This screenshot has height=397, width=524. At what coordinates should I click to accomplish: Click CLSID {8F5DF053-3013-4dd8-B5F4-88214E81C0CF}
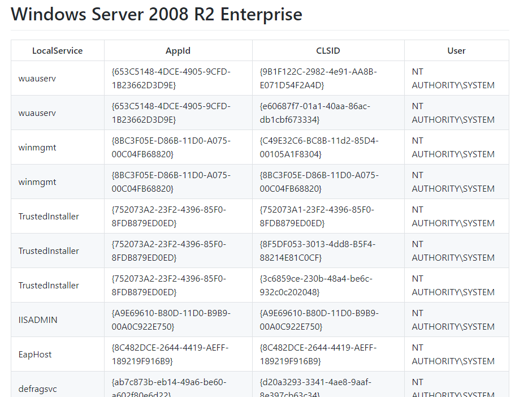(318, 251)
